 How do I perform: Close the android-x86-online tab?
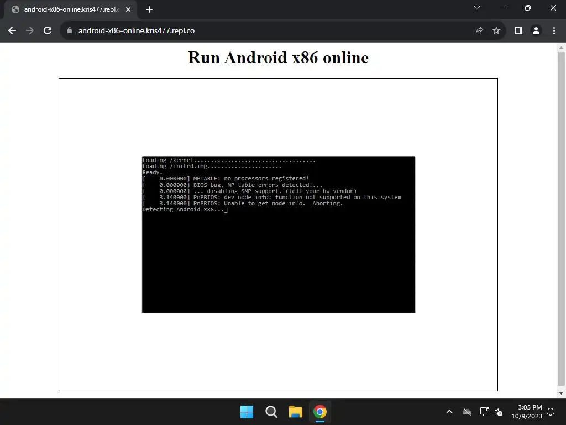(128, 9)
